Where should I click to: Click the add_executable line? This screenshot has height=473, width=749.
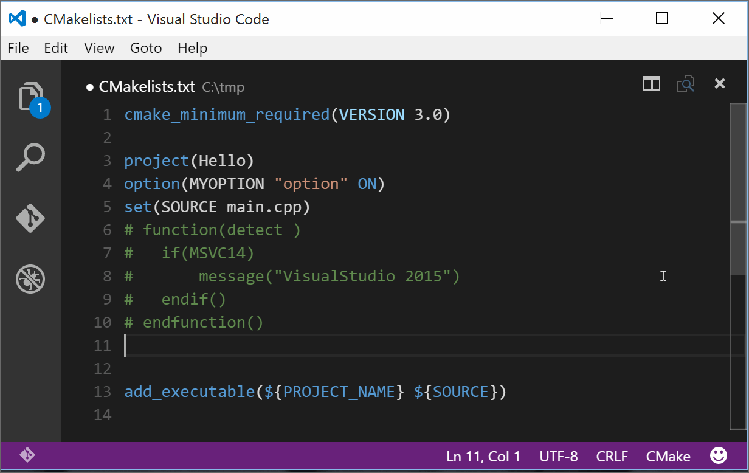[x=316, y=392]
